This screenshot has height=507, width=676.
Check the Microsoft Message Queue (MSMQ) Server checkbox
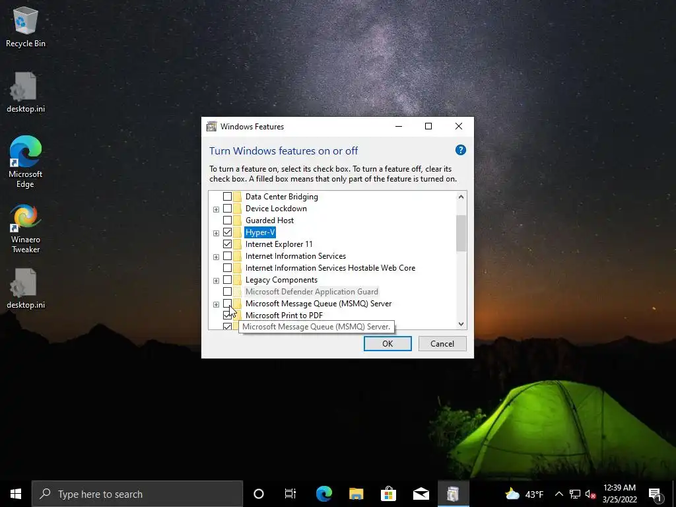pos(227,304)
